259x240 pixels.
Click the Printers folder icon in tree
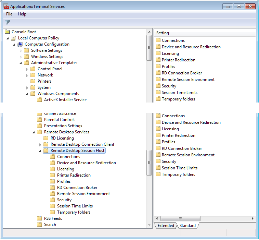(x=33, y=81)
